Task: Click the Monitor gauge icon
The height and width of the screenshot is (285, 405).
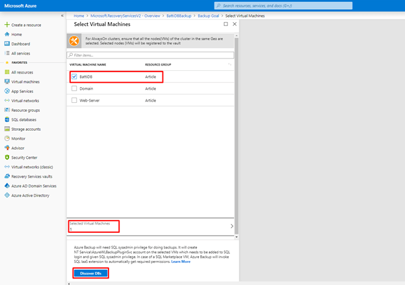Action: 7,139
